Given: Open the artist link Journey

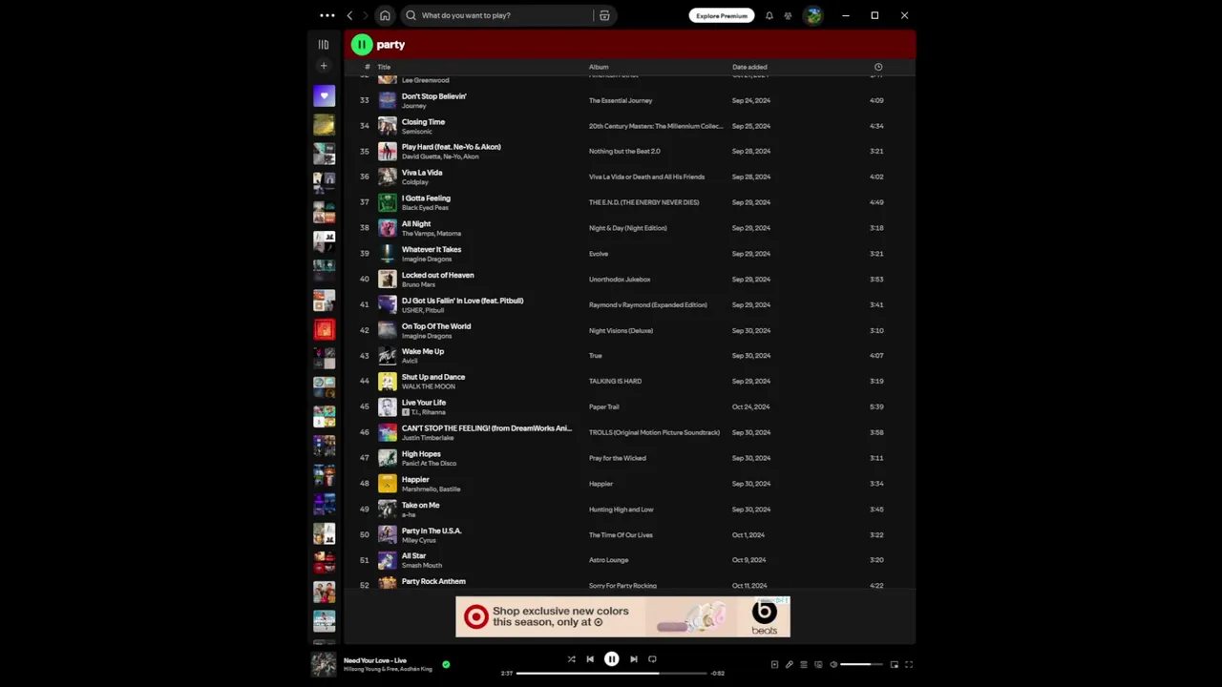Looking at the screenshot, I should tap(413, 106).
